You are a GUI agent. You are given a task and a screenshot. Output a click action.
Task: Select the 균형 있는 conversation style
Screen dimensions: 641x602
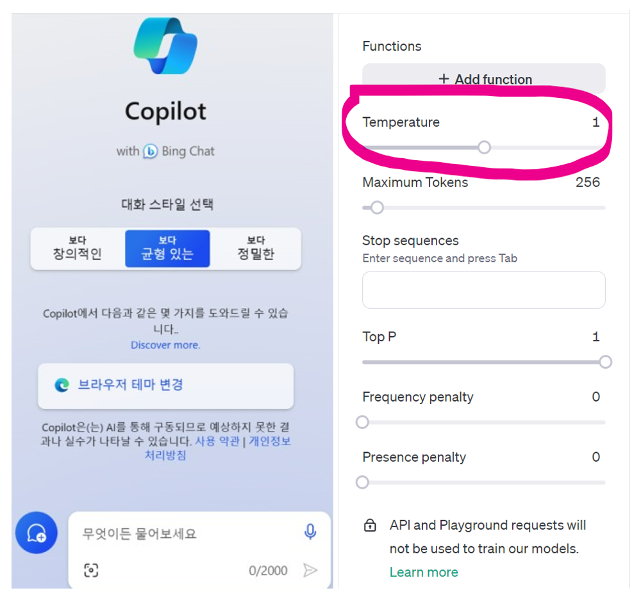pyautogui.click(x=167, y=248)
